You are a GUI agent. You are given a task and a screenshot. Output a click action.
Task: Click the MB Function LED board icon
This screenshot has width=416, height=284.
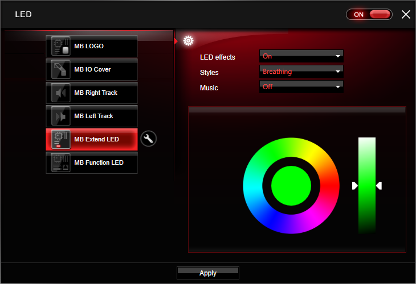(x=61, y=162)
